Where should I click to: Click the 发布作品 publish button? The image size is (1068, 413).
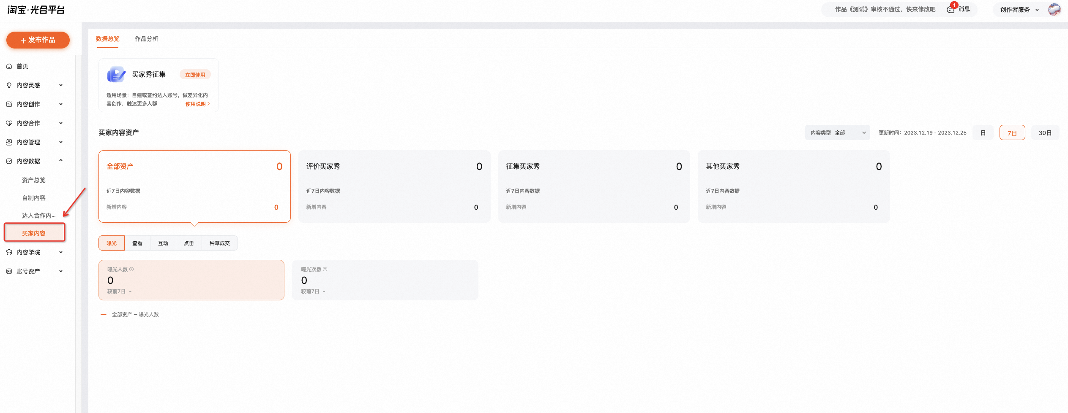tap(38, 40)
